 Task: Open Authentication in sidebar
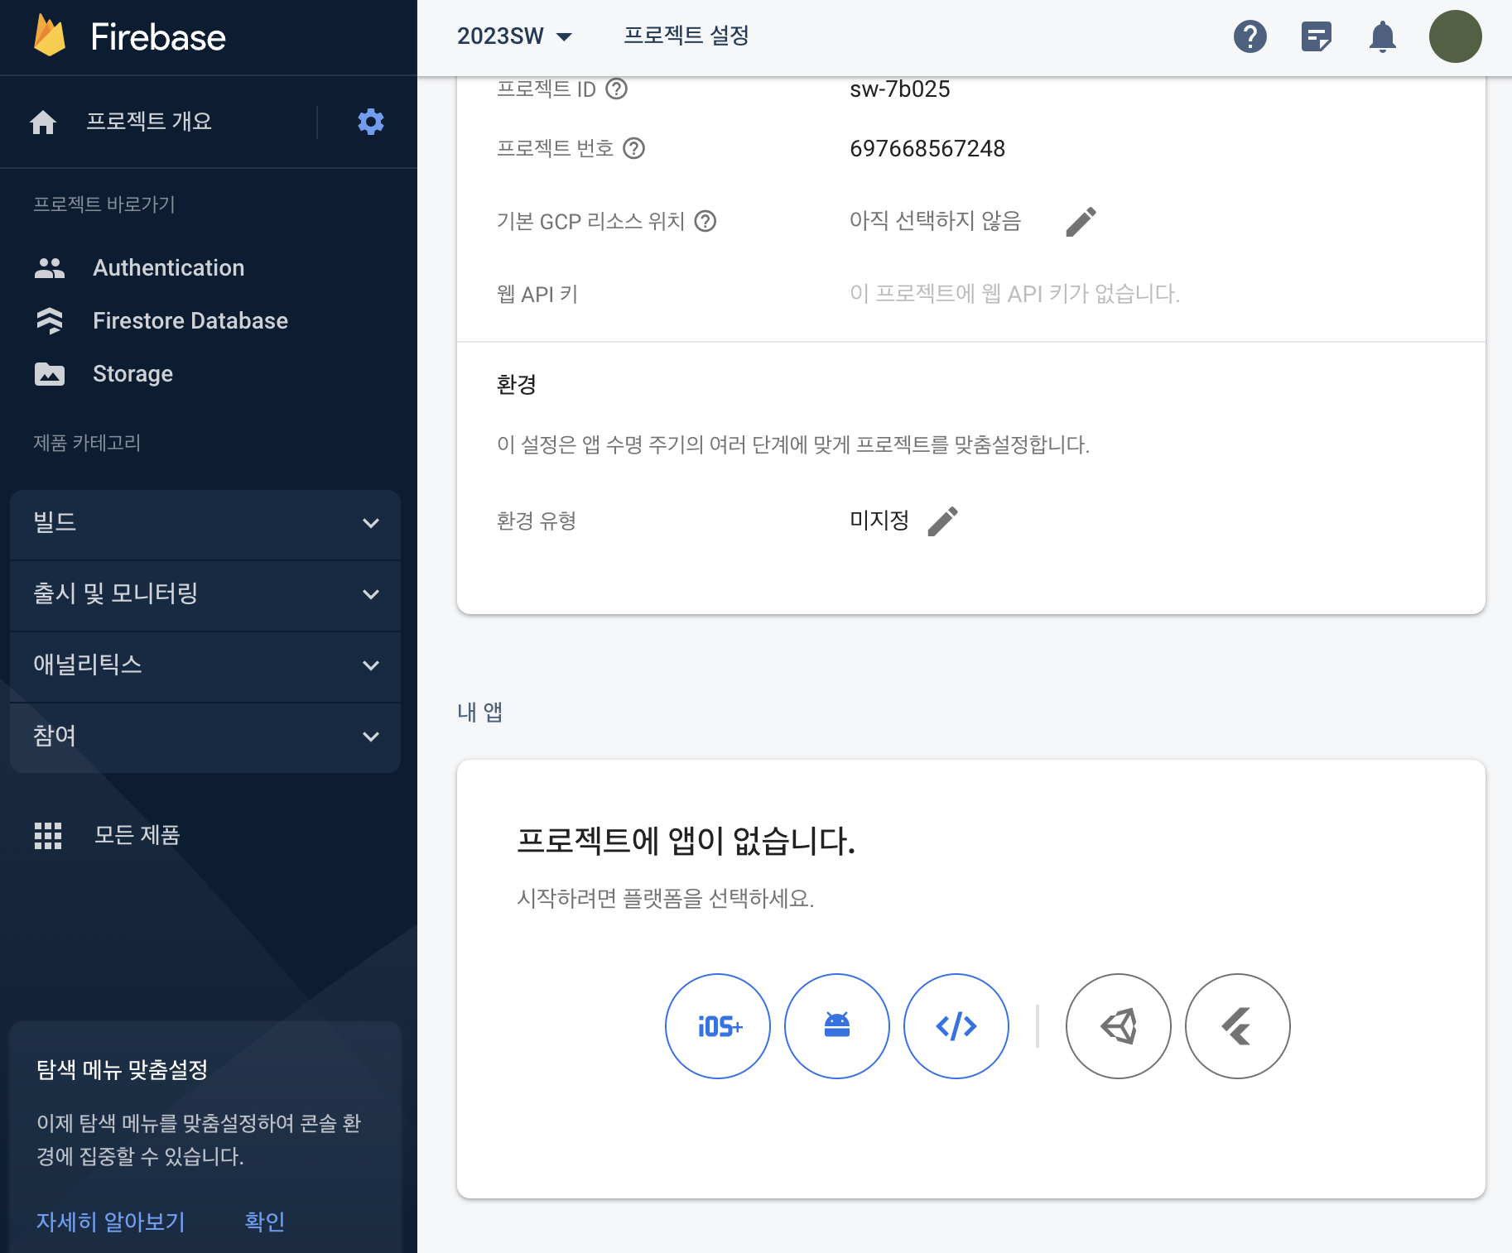coord(169,268)
